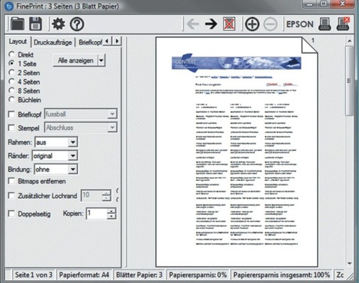Open help with the question mark icon
The image size is (359, 283).
tap(77, 24)
